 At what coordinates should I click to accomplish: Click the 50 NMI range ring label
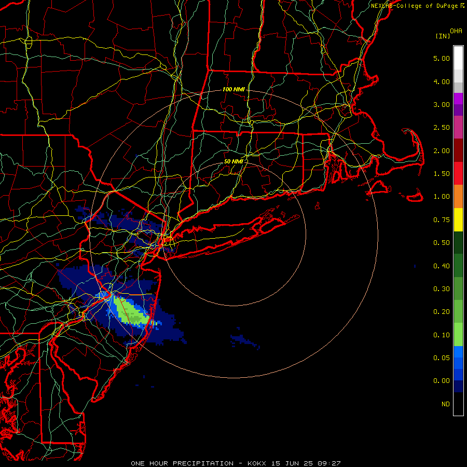point(233,161)
